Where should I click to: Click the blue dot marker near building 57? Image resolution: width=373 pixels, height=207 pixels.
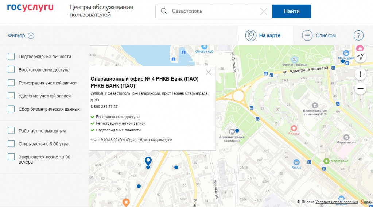tap(176, 168)
